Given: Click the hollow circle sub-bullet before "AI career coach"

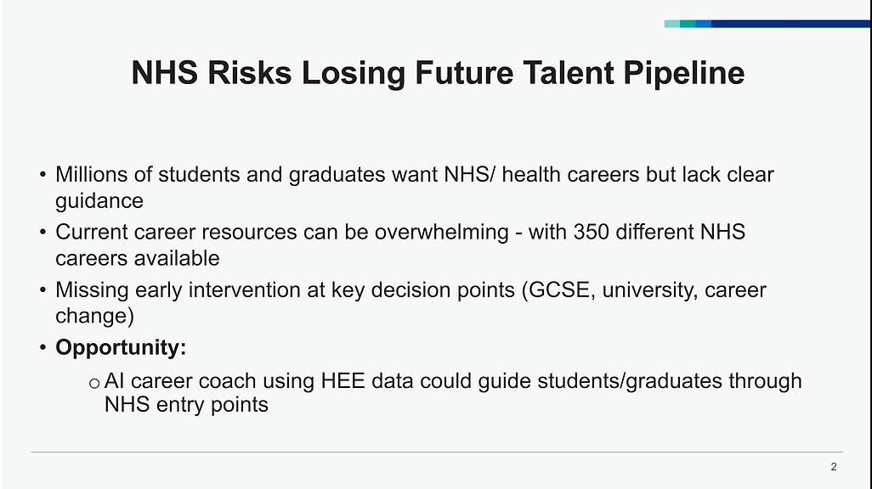Looking at the screenshot, I should tap(94, 383).
